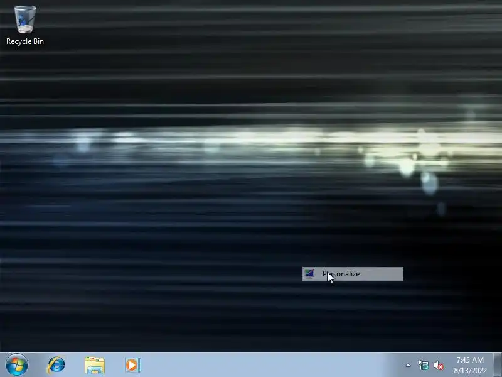
Task: Open the clock showing 7:45 AM
Action: (470, 365)
